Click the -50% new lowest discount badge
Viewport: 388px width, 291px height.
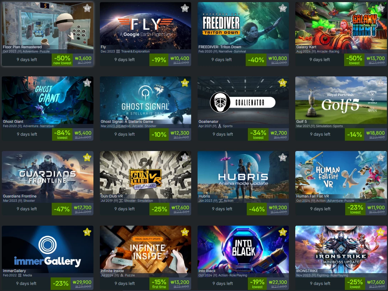pyautogui.click(x=62, y=60)
